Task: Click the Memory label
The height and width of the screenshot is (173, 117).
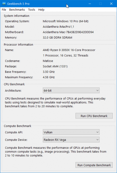Action: (x=11, y=37)
